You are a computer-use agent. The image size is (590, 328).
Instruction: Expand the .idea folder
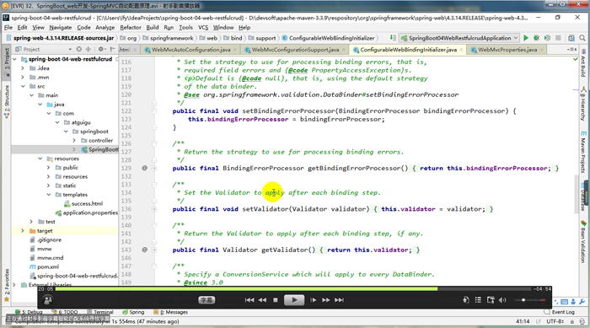point(23,68)
